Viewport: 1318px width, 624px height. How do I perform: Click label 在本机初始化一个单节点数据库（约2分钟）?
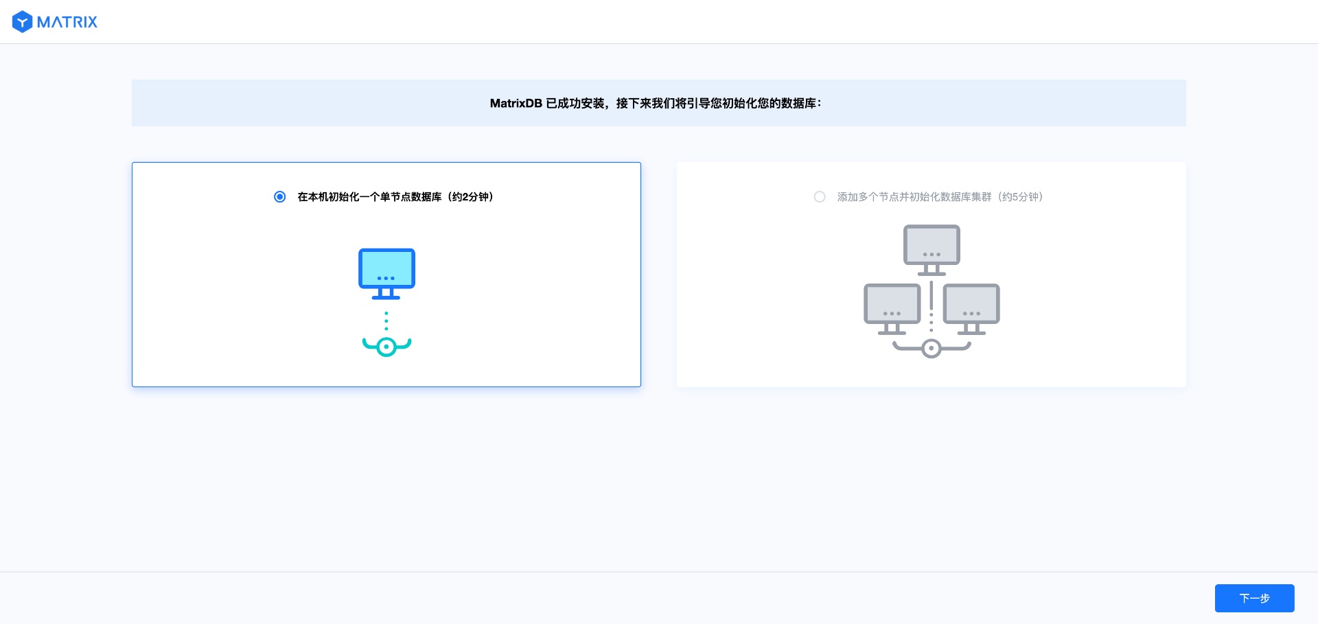[x=395, y=197]
